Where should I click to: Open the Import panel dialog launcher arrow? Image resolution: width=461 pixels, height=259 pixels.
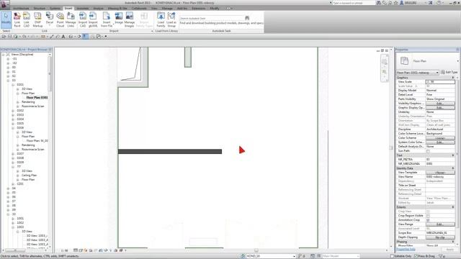(x=152, y=31)
